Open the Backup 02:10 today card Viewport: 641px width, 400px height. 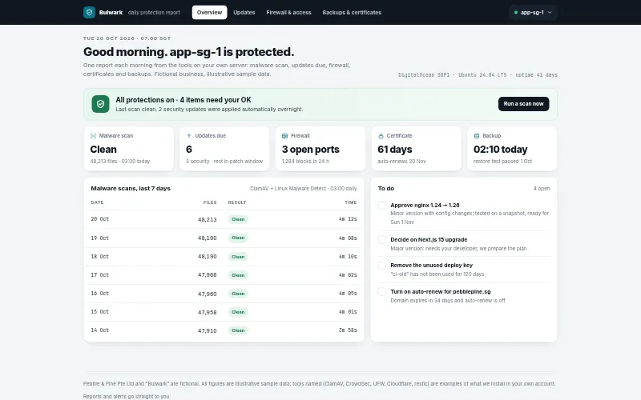click(x=512, y=149)
